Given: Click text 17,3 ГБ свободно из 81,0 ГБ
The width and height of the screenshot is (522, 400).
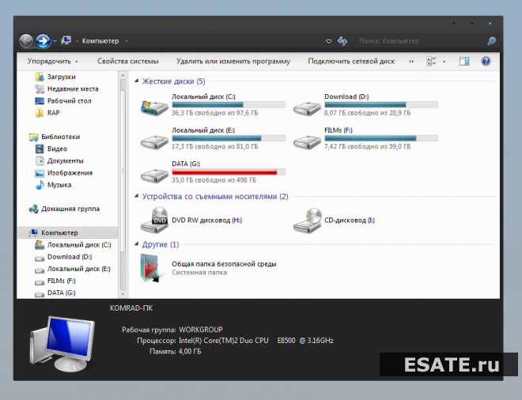Looking at the screenshot, I should tap(214, 147).
